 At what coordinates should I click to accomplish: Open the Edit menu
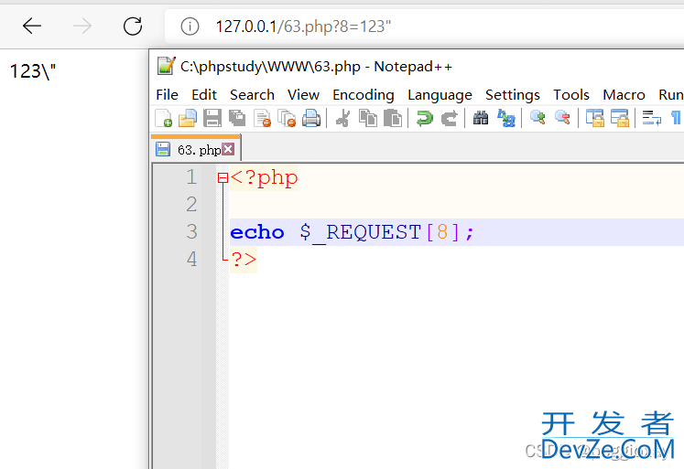point(204,94)
